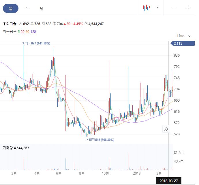Click the 2,115 price tag marker
Image resolution: width=199 pixels, height=185 pixels.
pos(183,43)
